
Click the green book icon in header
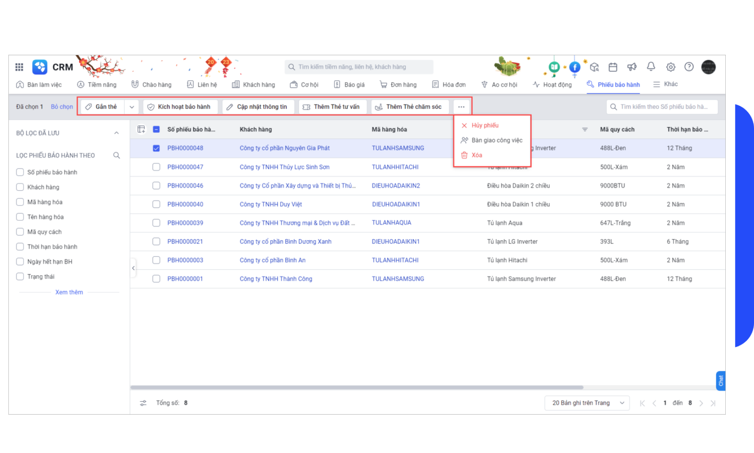tap(554, 67)
